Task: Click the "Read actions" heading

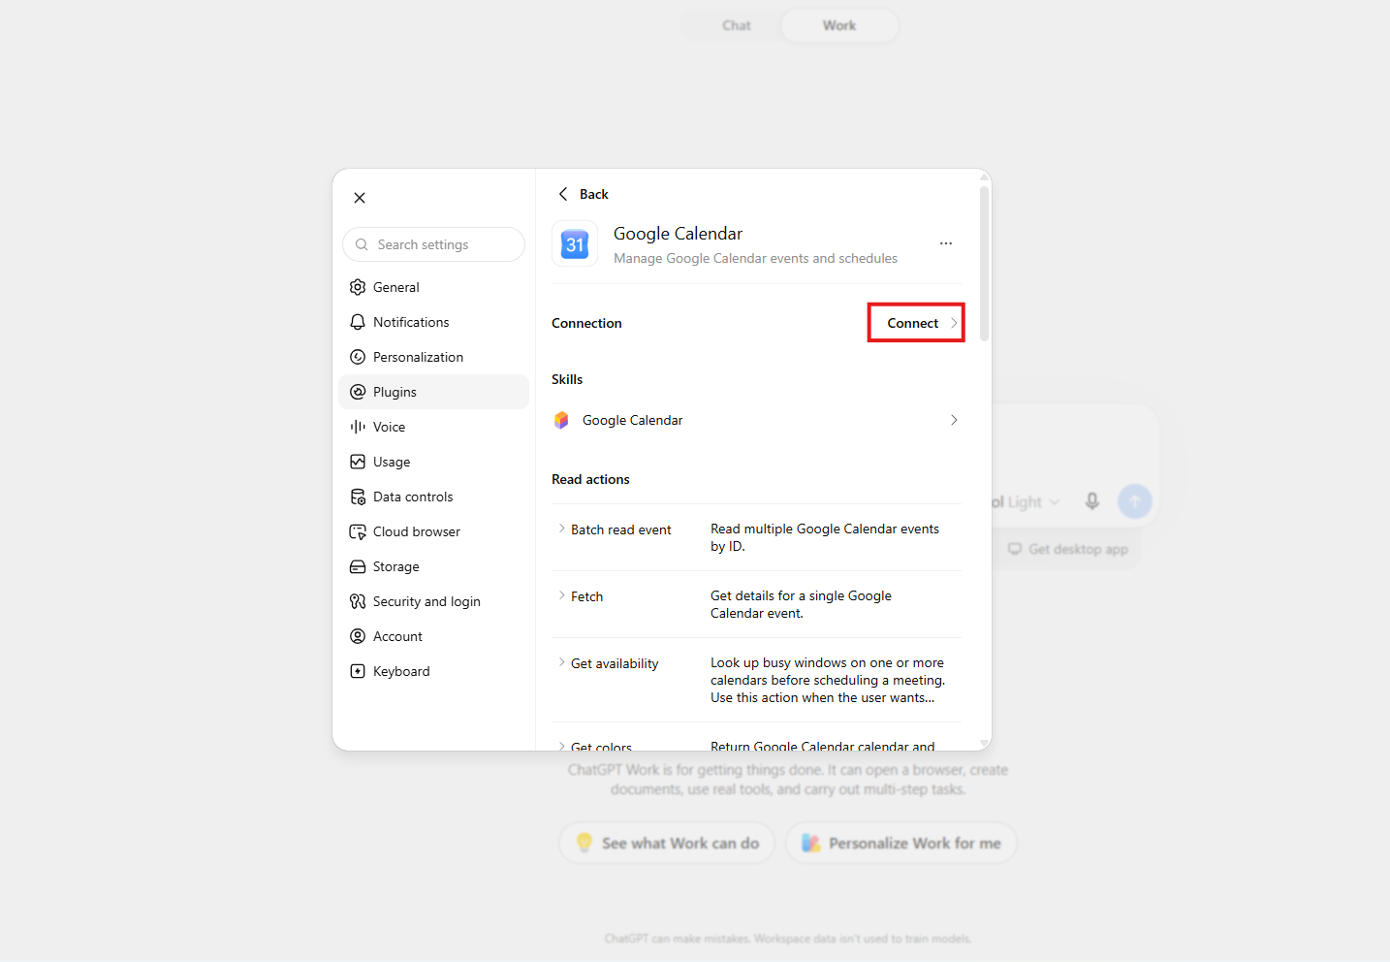Action: pyautogui.click(x=590, y=479)
